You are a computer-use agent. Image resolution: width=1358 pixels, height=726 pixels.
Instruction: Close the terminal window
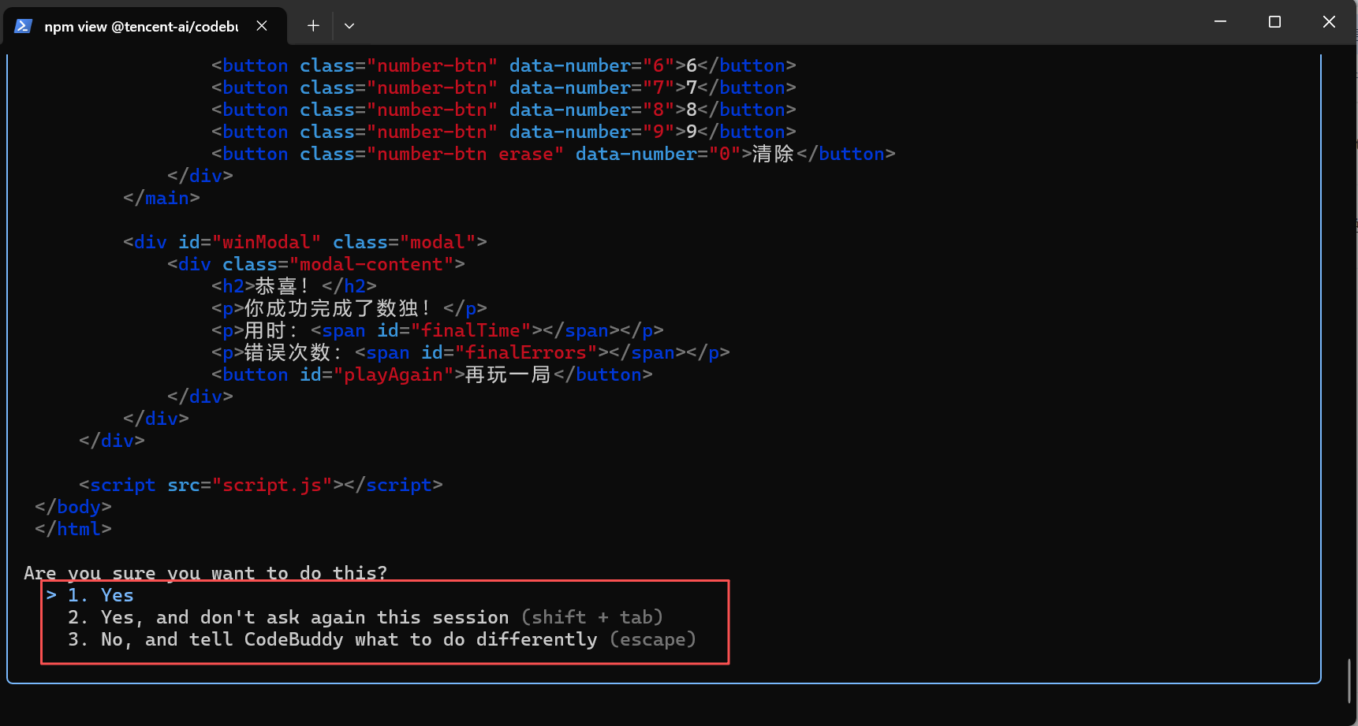point(1329,22)
